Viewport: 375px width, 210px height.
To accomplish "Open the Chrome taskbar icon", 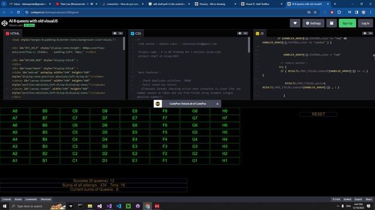I will tap(147, 206).
